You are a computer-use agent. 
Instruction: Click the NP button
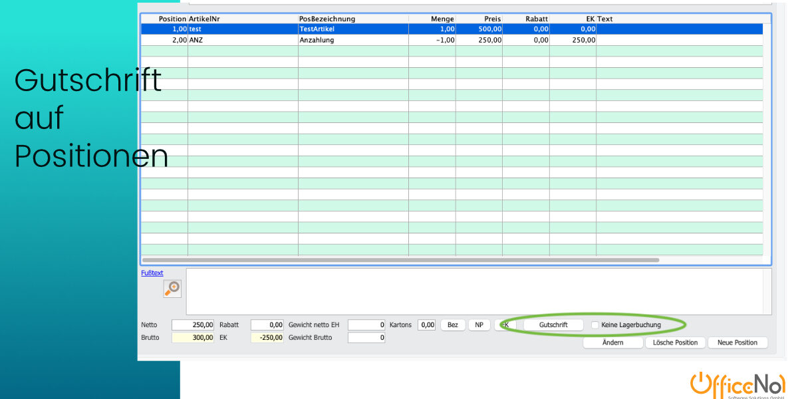(479, 325)
